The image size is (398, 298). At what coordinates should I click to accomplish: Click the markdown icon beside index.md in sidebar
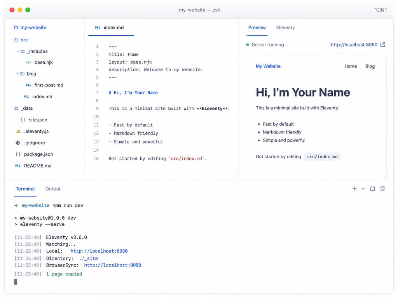[26, 97]
